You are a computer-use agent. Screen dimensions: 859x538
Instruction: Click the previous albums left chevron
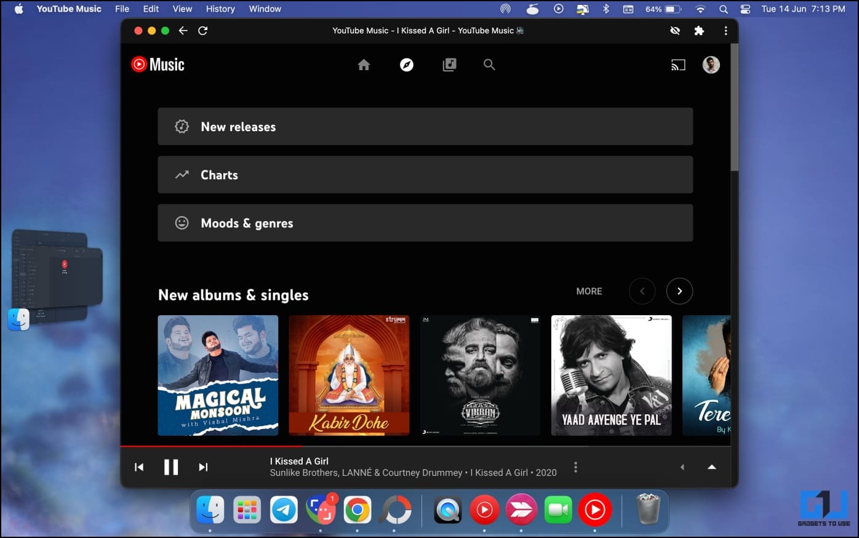[x=642, y=291]
